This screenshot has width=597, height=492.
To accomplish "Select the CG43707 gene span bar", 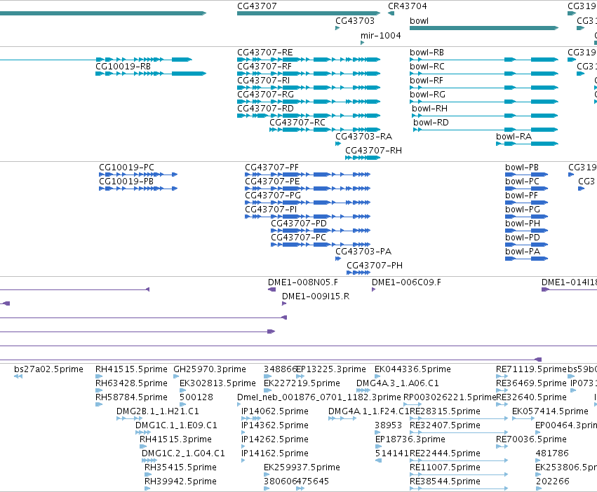I will pos(309,13).
